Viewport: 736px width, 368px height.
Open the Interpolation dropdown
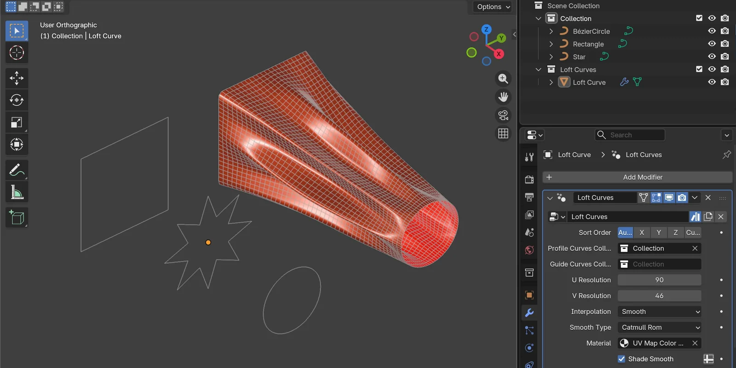(x=659, y=311)
